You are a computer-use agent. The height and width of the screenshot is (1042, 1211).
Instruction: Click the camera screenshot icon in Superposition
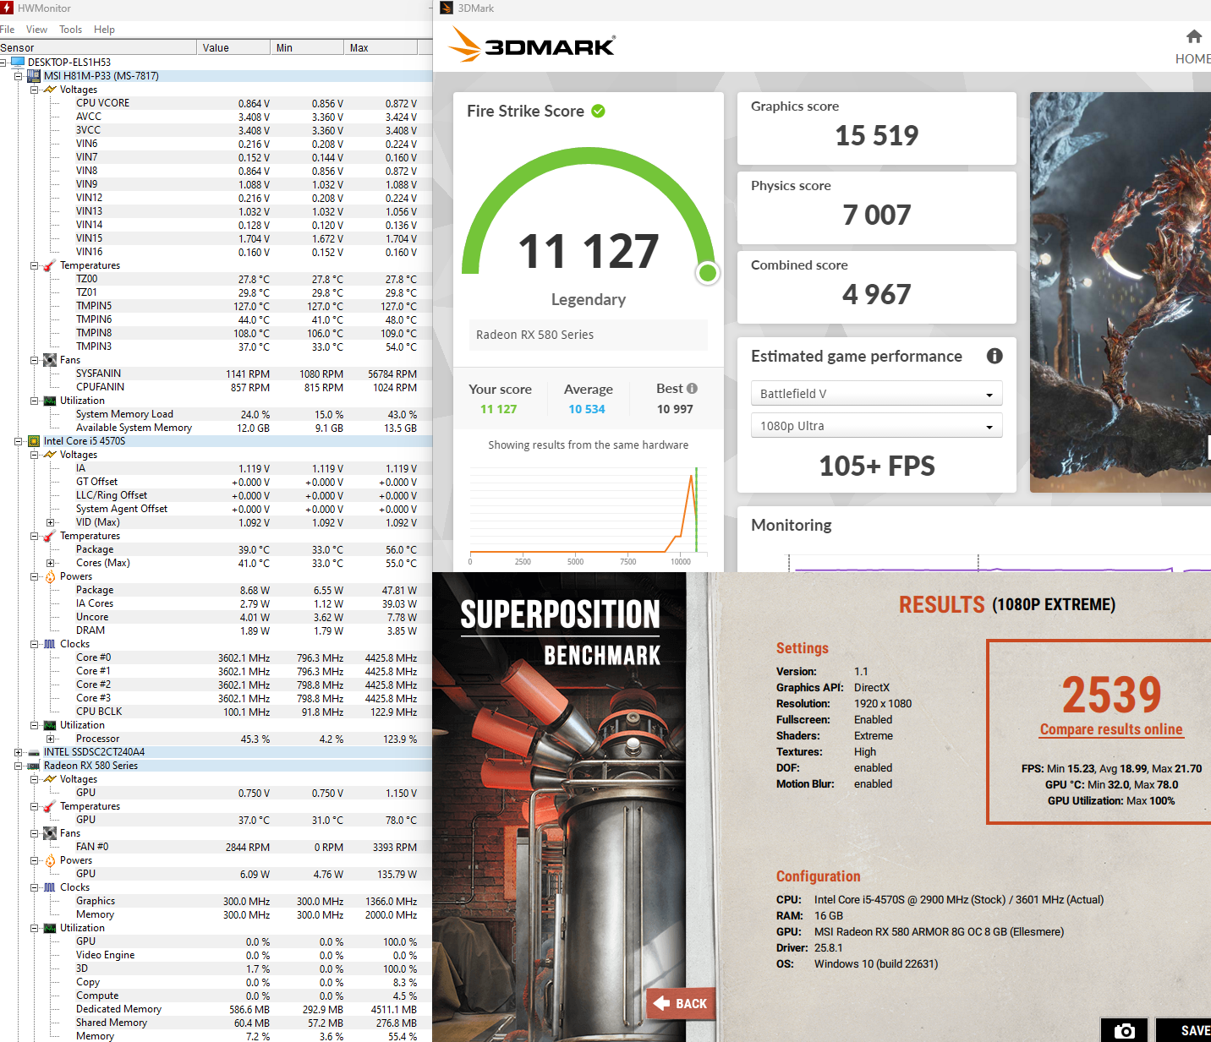coord(1124,1030)
